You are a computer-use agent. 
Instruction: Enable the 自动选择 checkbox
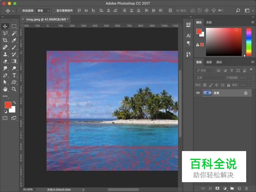click(x=20, y=11)
